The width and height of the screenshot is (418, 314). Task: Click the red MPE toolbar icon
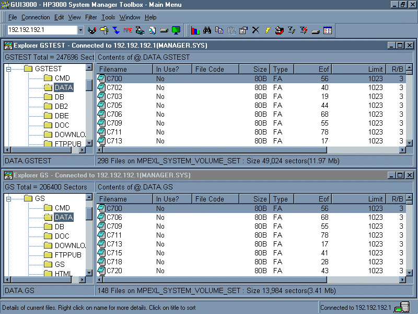(127, 30)
